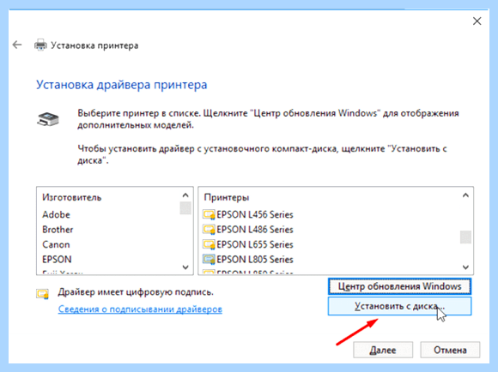Click large printer illustration icon
Image resolution: width=498 pixels, height=372 pixels.
pyautogui.click(x=48, y=119)
